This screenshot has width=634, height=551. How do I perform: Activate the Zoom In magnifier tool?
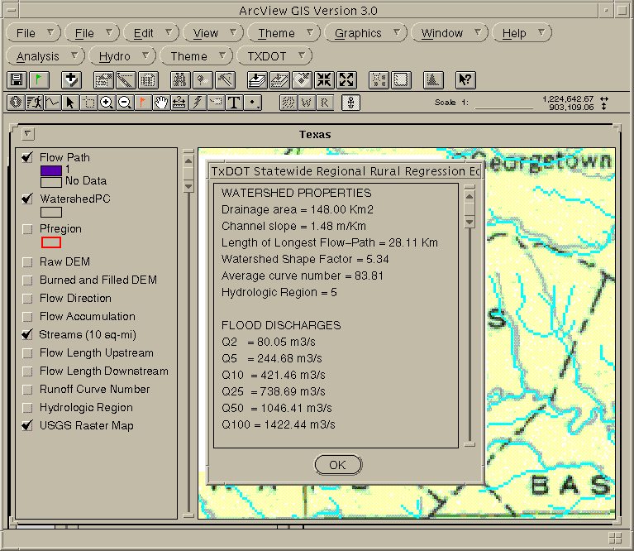tap(107, 103)
